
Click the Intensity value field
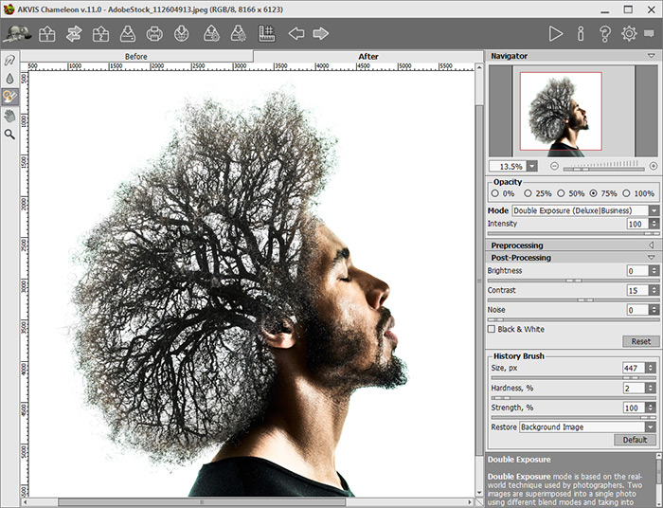(637, 224)
